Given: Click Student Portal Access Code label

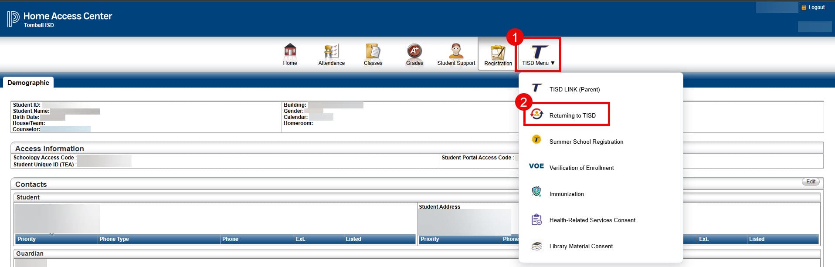Looking at the screenshot, I should pyautogui.click(x=476, y=158).
